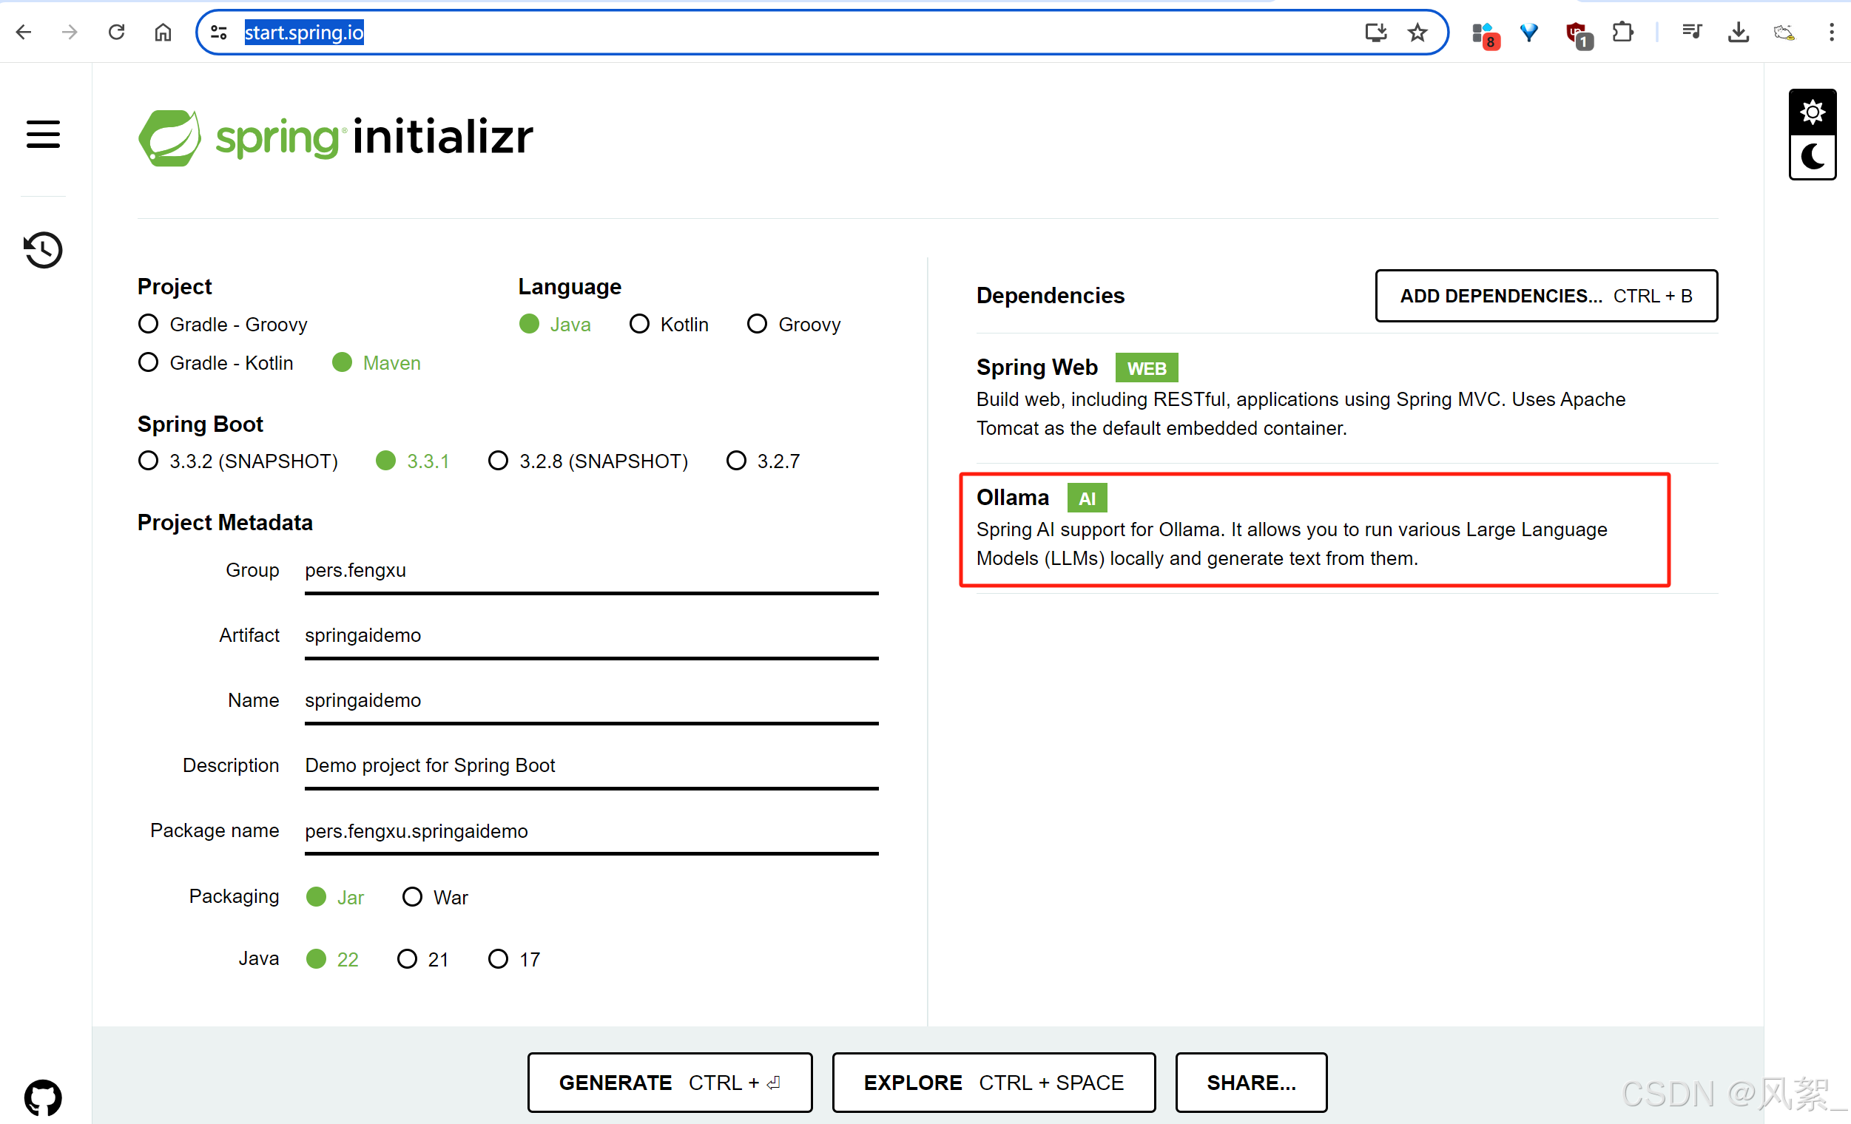Viewport: 1851px width, 1124px height.
Task: Go back with the browser back arrow
Action: 24,33
